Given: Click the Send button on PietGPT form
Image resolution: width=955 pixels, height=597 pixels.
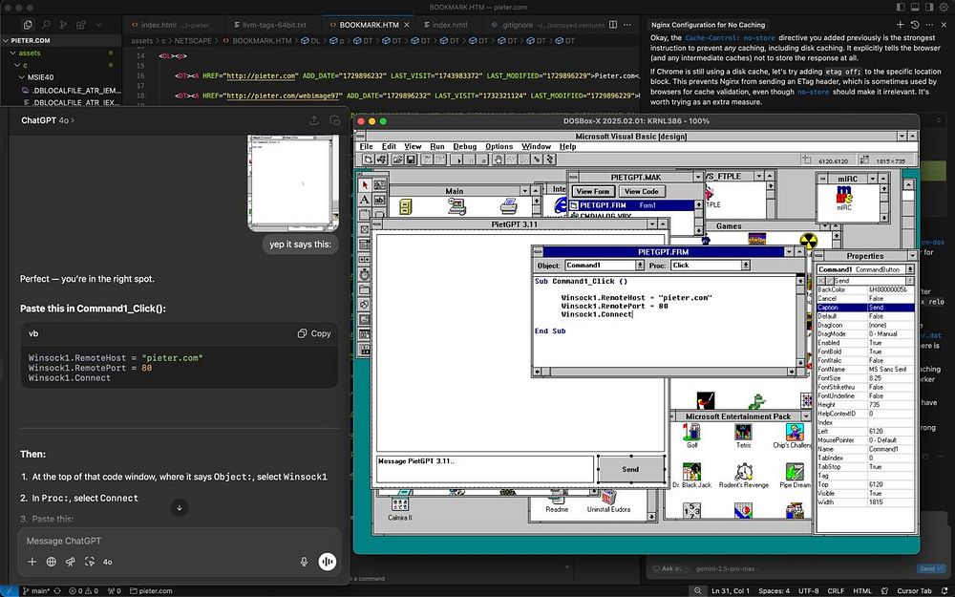Looking at the screenshot, I should pos(630,469).
